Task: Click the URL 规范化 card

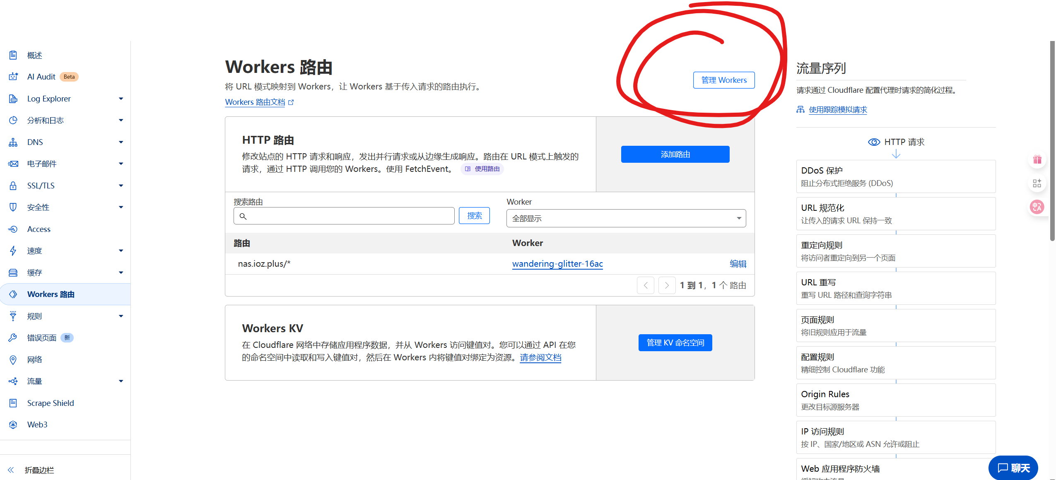Action: click(896, 214)
